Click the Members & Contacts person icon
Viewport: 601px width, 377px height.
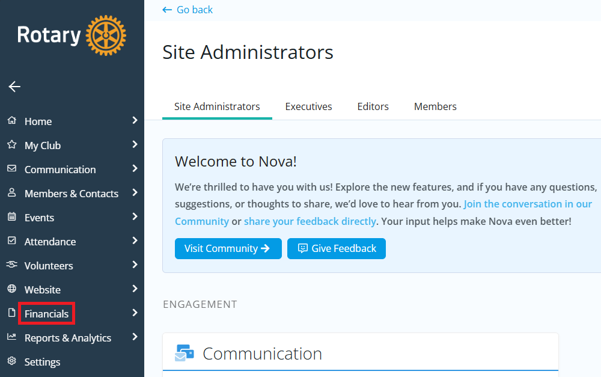coord(11,193)
